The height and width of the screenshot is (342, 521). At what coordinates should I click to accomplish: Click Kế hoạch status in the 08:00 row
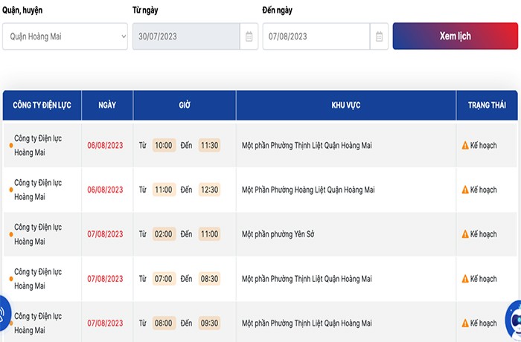pyautogui.click(x=483, y=323)
